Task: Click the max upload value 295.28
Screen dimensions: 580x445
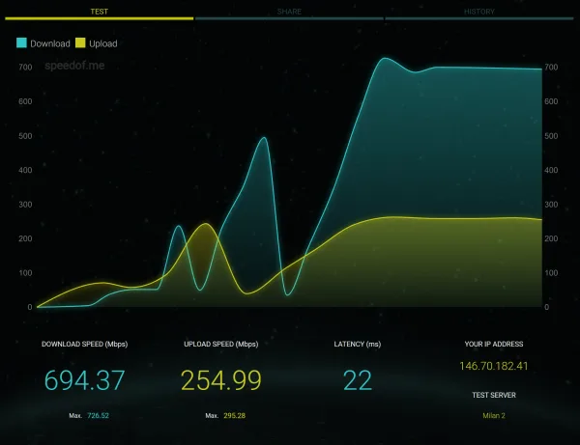Action: (234, 415)
